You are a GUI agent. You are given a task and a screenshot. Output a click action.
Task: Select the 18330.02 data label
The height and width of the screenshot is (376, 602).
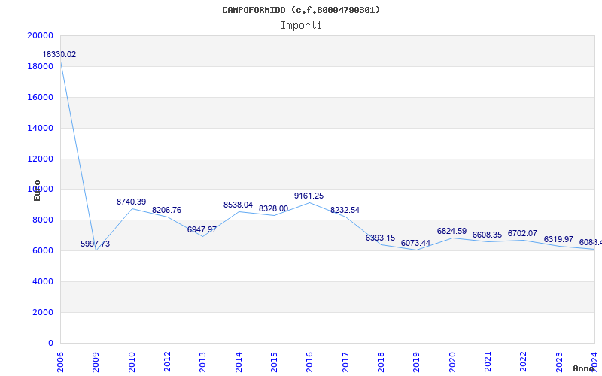click(59, 54)
